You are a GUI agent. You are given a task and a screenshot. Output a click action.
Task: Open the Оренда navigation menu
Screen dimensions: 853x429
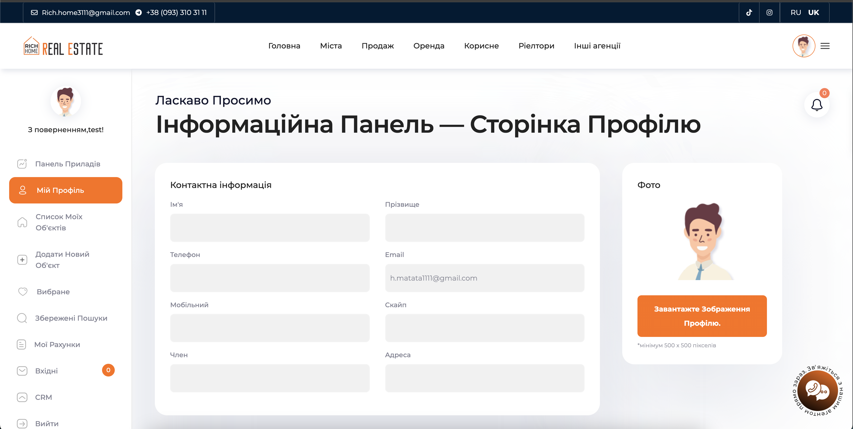coord(429,46)
